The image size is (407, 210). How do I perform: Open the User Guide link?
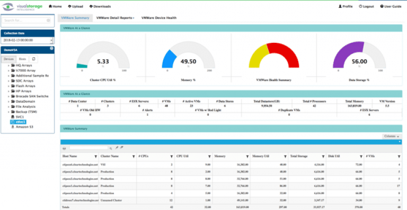(x=391, y=6)
